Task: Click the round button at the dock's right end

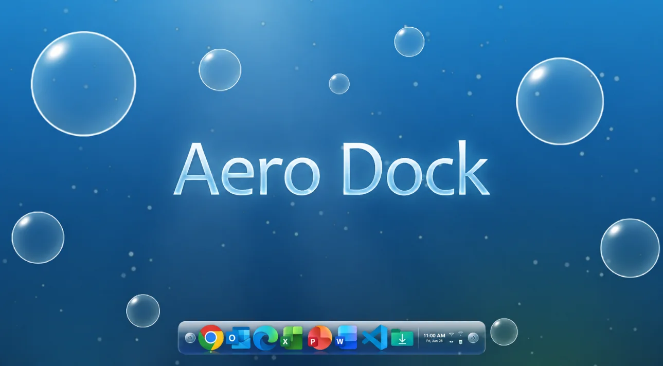Action: pos(473,338)
